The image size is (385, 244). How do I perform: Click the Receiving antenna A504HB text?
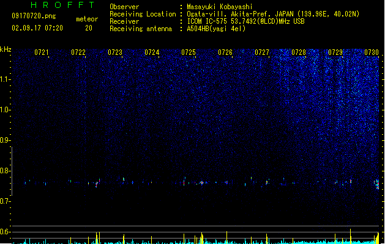click(216, 29)
